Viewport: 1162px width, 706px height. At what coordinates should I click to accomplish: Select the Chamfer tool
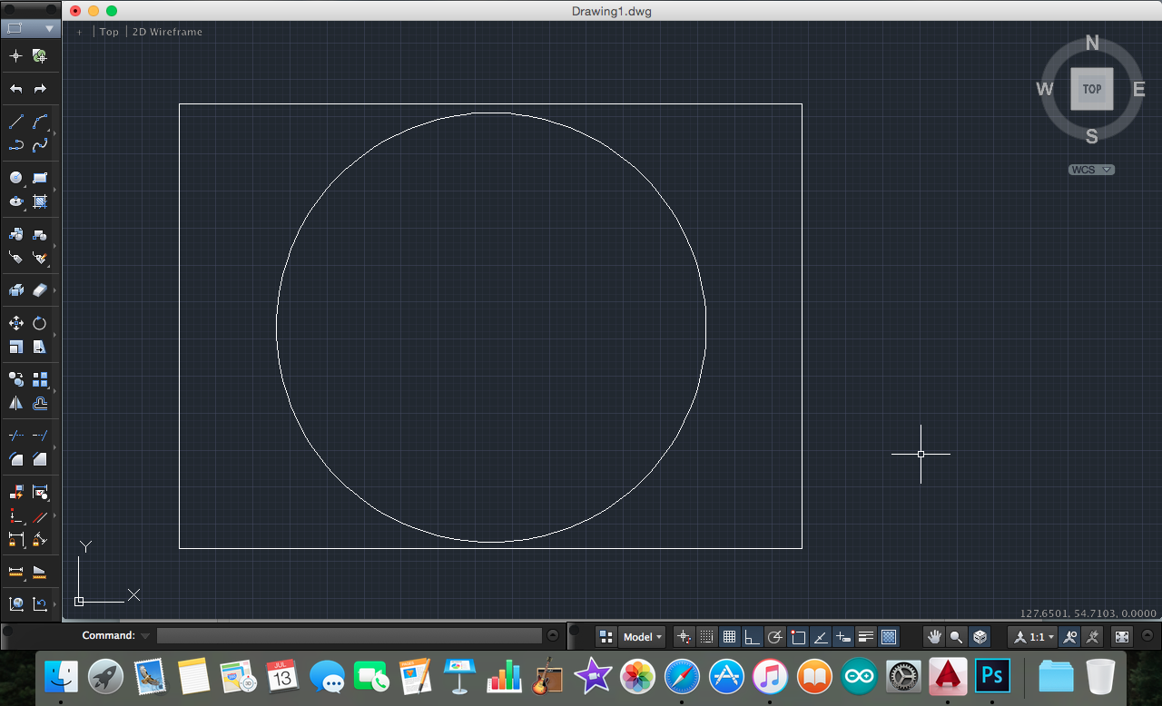(x=40, y=459)
